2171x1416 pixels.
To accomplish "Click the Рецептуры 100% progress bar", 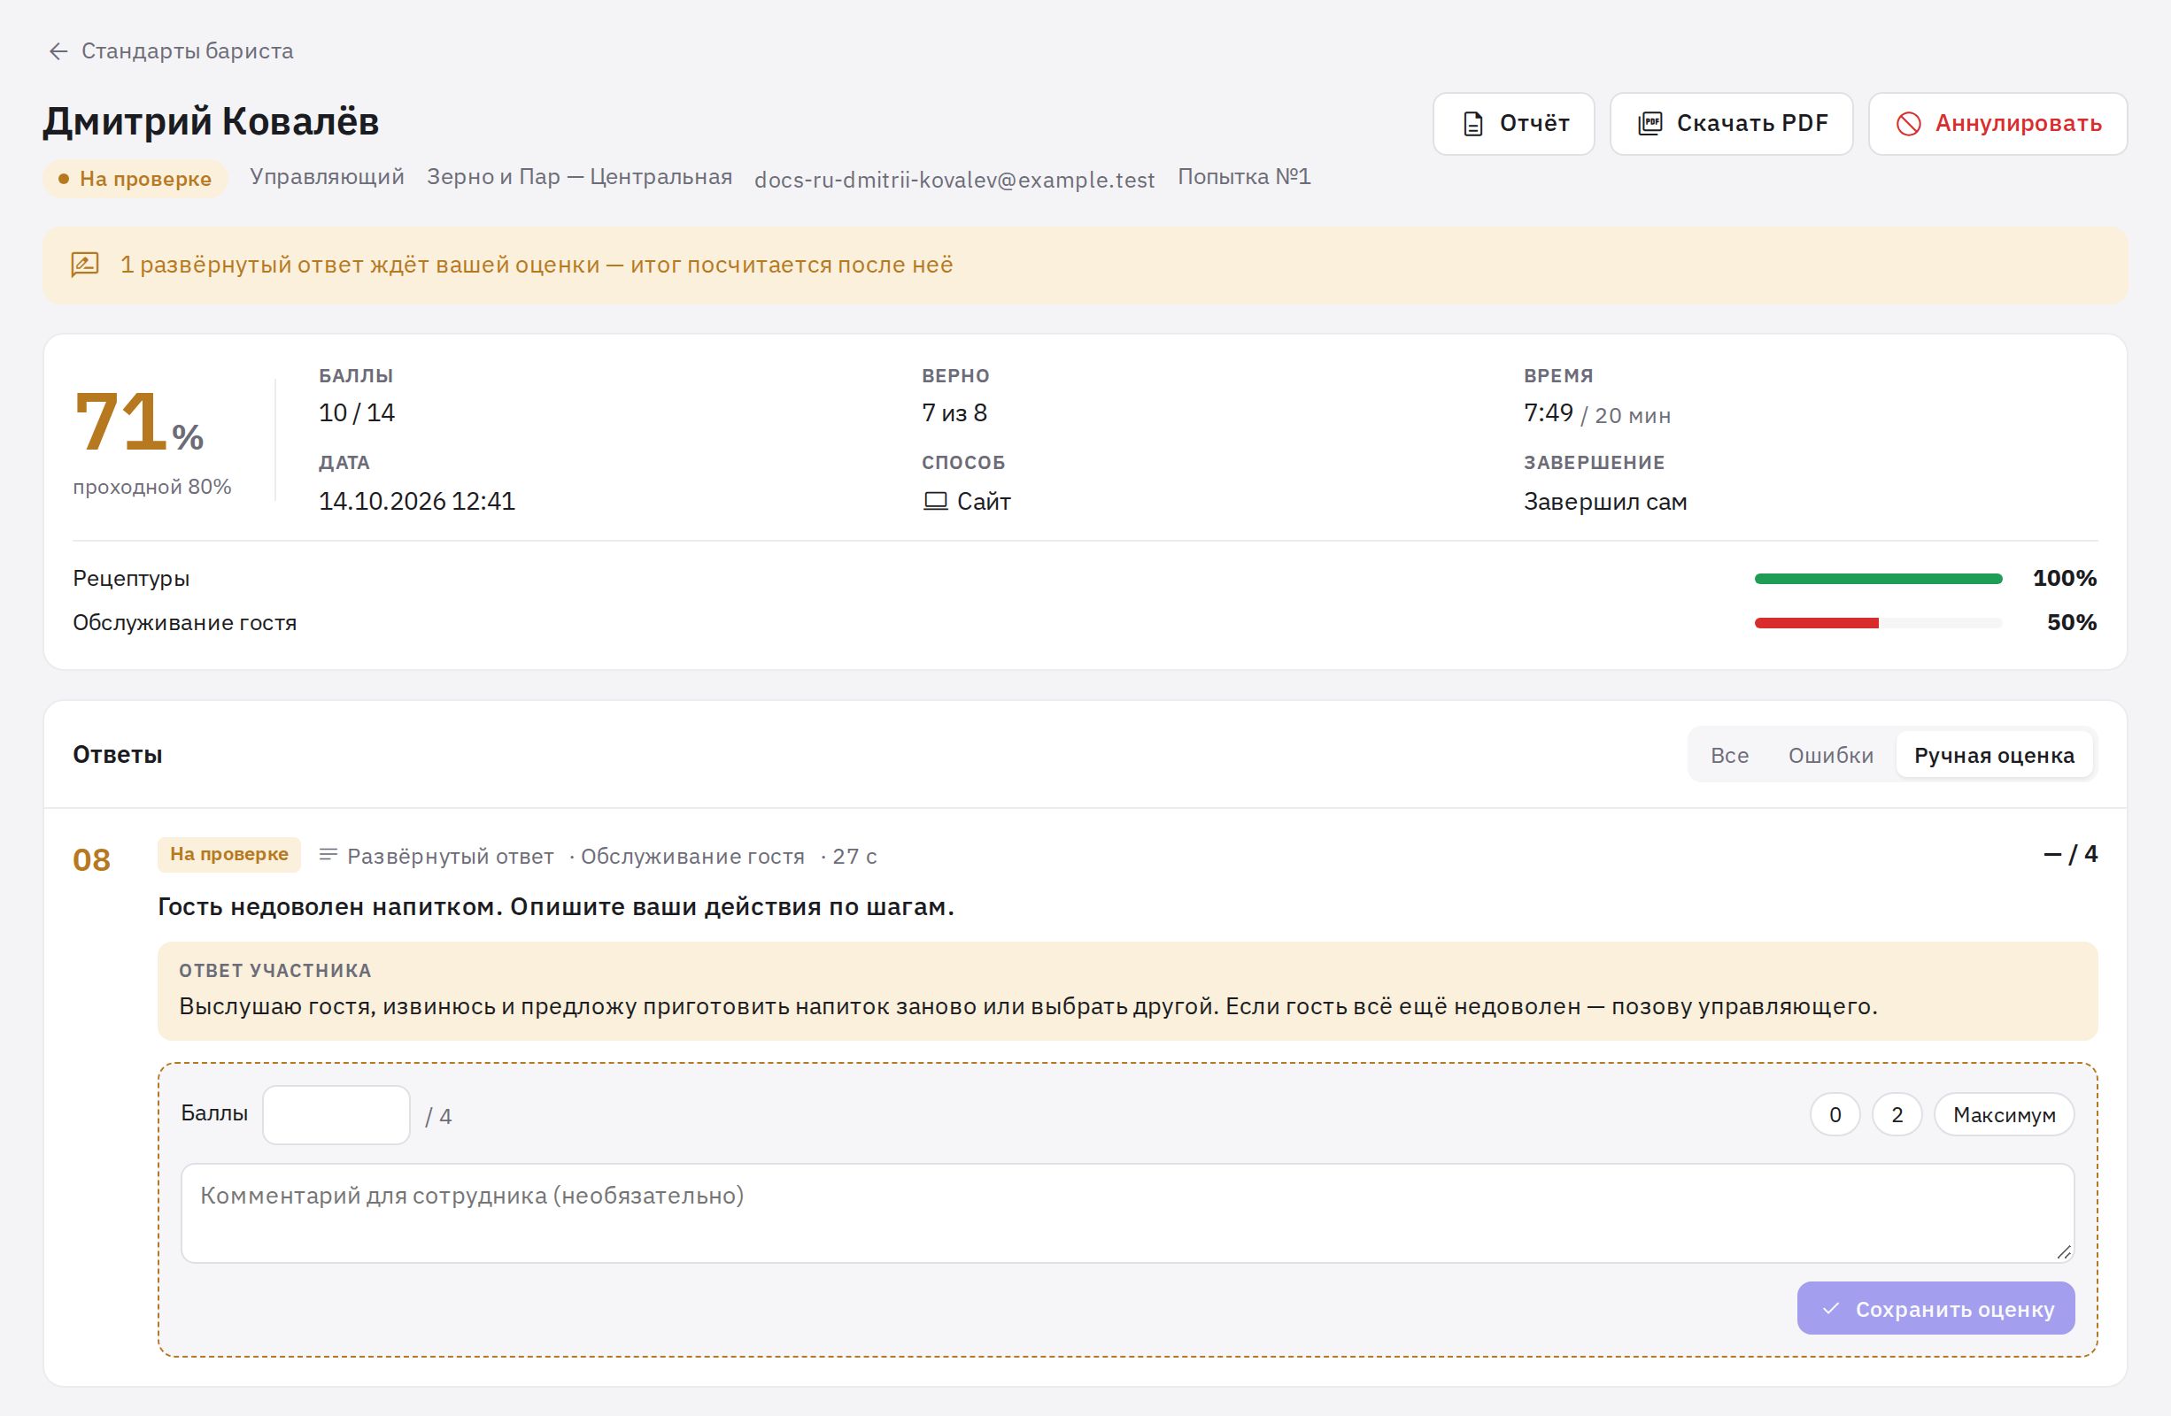I will pos(1877,579).
